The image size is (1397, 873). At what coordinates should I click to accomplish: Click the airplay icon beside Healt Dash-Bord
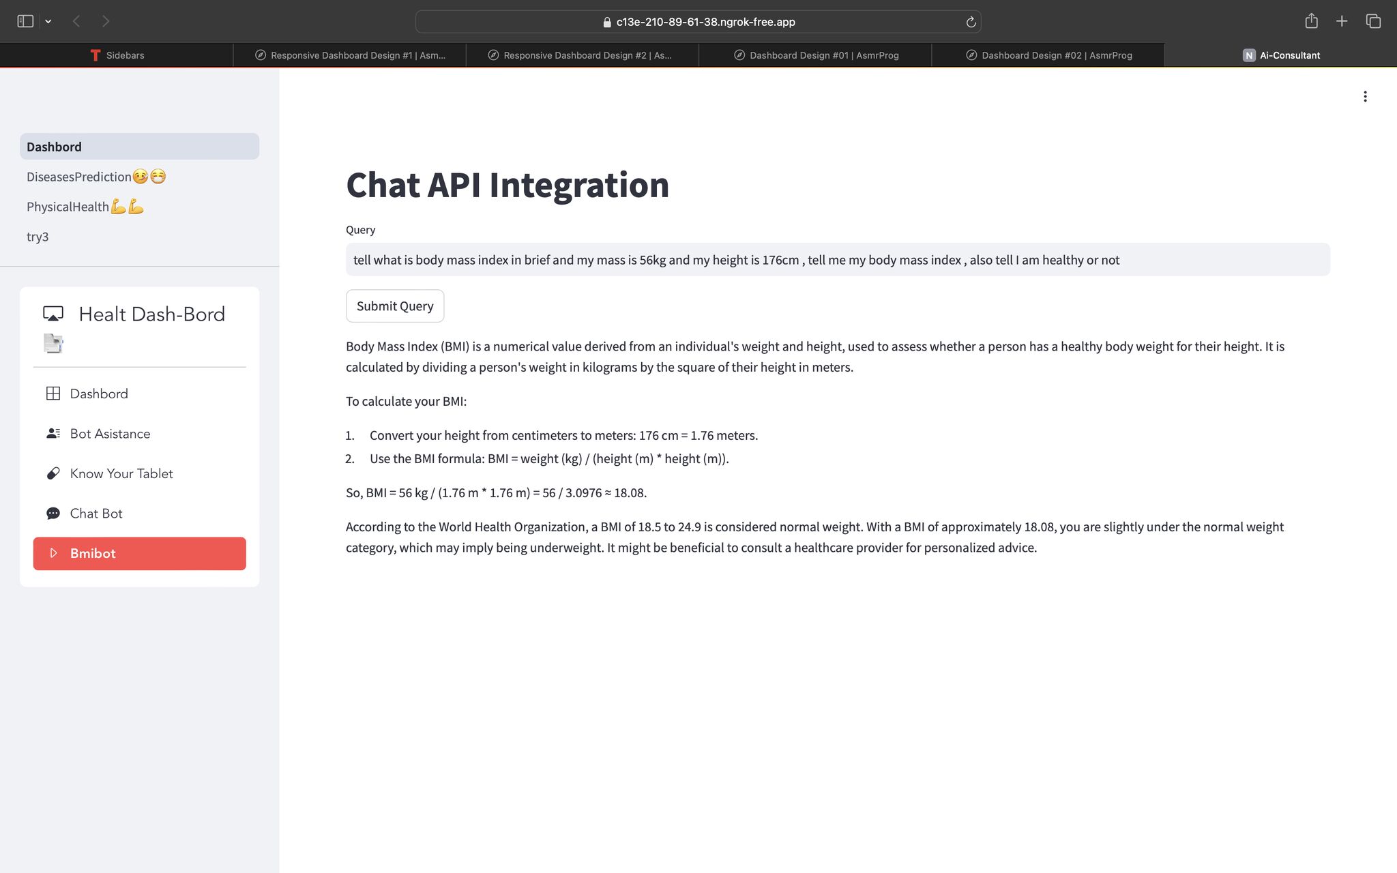[x=53, y=314]
